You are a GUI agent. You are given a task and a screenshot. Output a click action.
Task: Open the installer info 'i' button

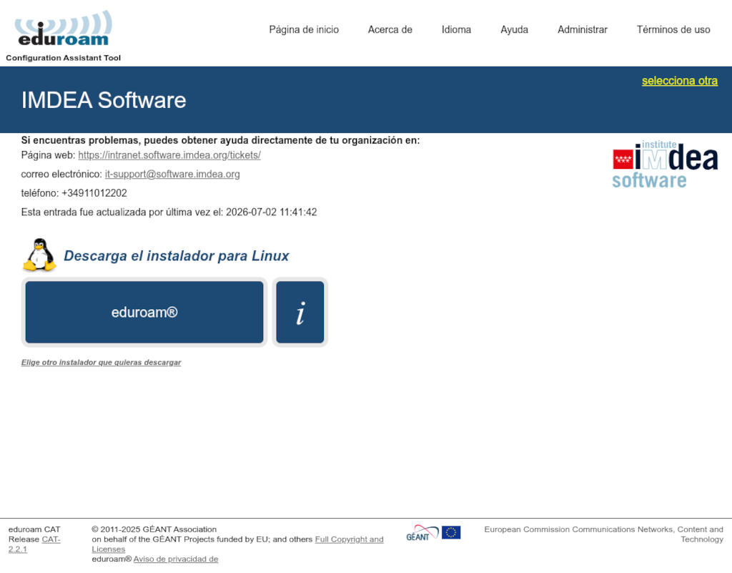tap(300, 312)
